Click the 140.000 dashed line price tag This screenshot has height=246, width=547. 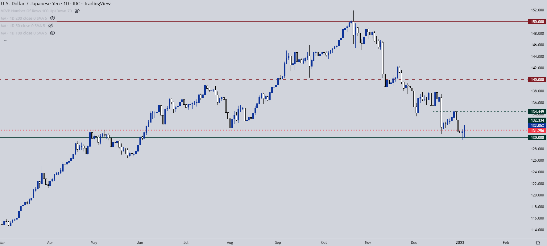point(537,80)
